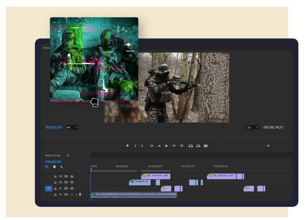The height and width of the screenshot is (220, 307).
Task: Click the Step Back one frame button
Action: coord(159,146)
